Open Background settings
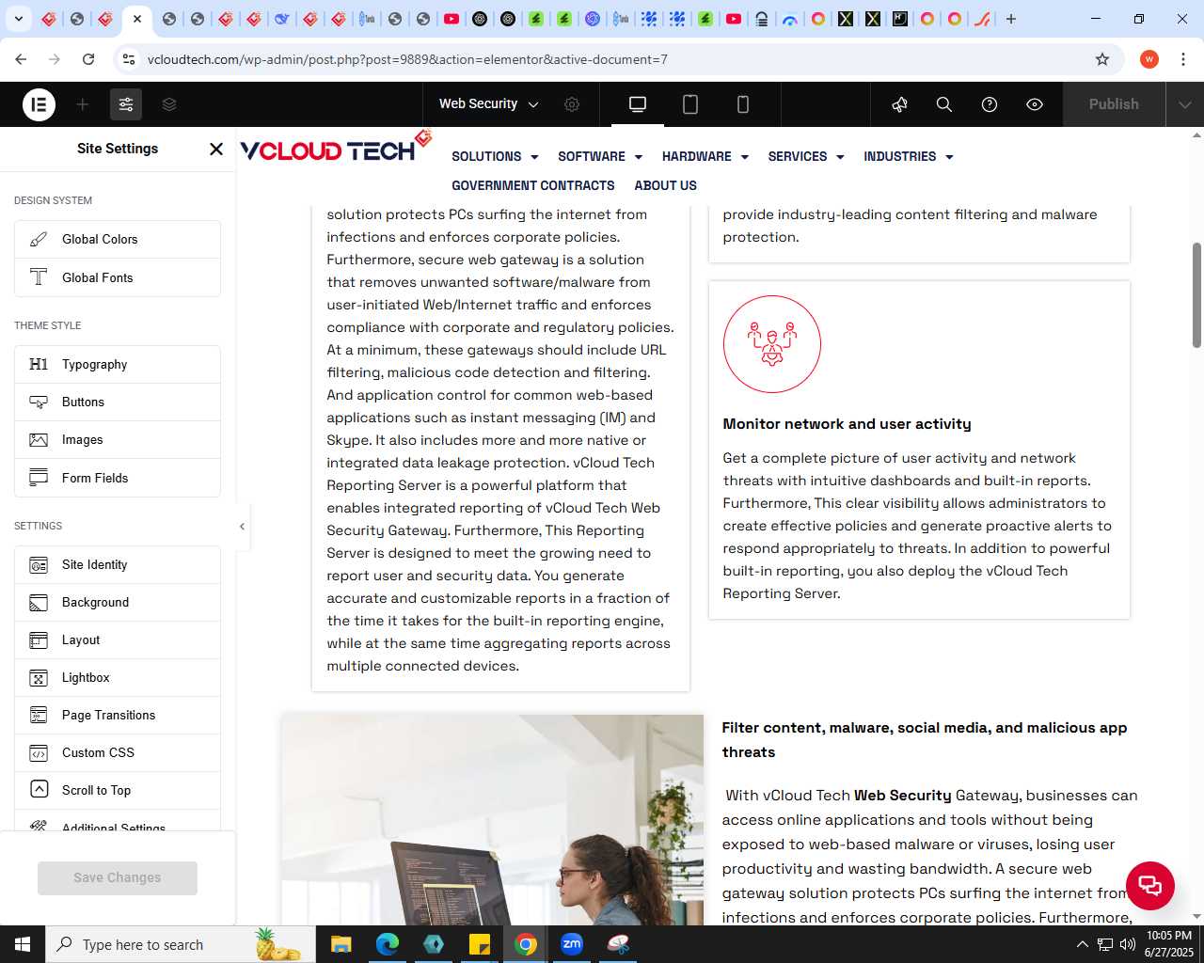Viewport: 1204px width, 963px height. (118, 603)
